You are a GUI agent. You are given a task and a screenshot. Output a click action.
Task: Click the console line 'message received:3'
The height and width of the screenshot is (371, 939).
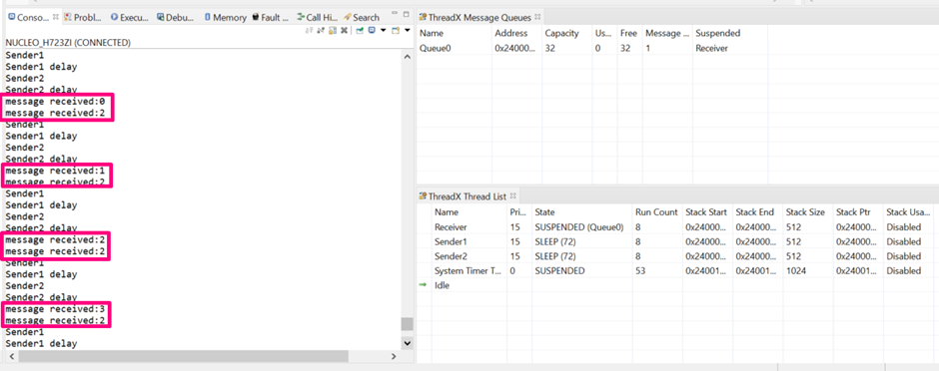point(55,309)
